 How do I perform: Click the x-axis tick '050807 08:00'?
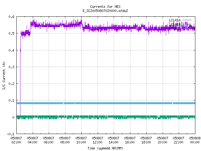65,140
